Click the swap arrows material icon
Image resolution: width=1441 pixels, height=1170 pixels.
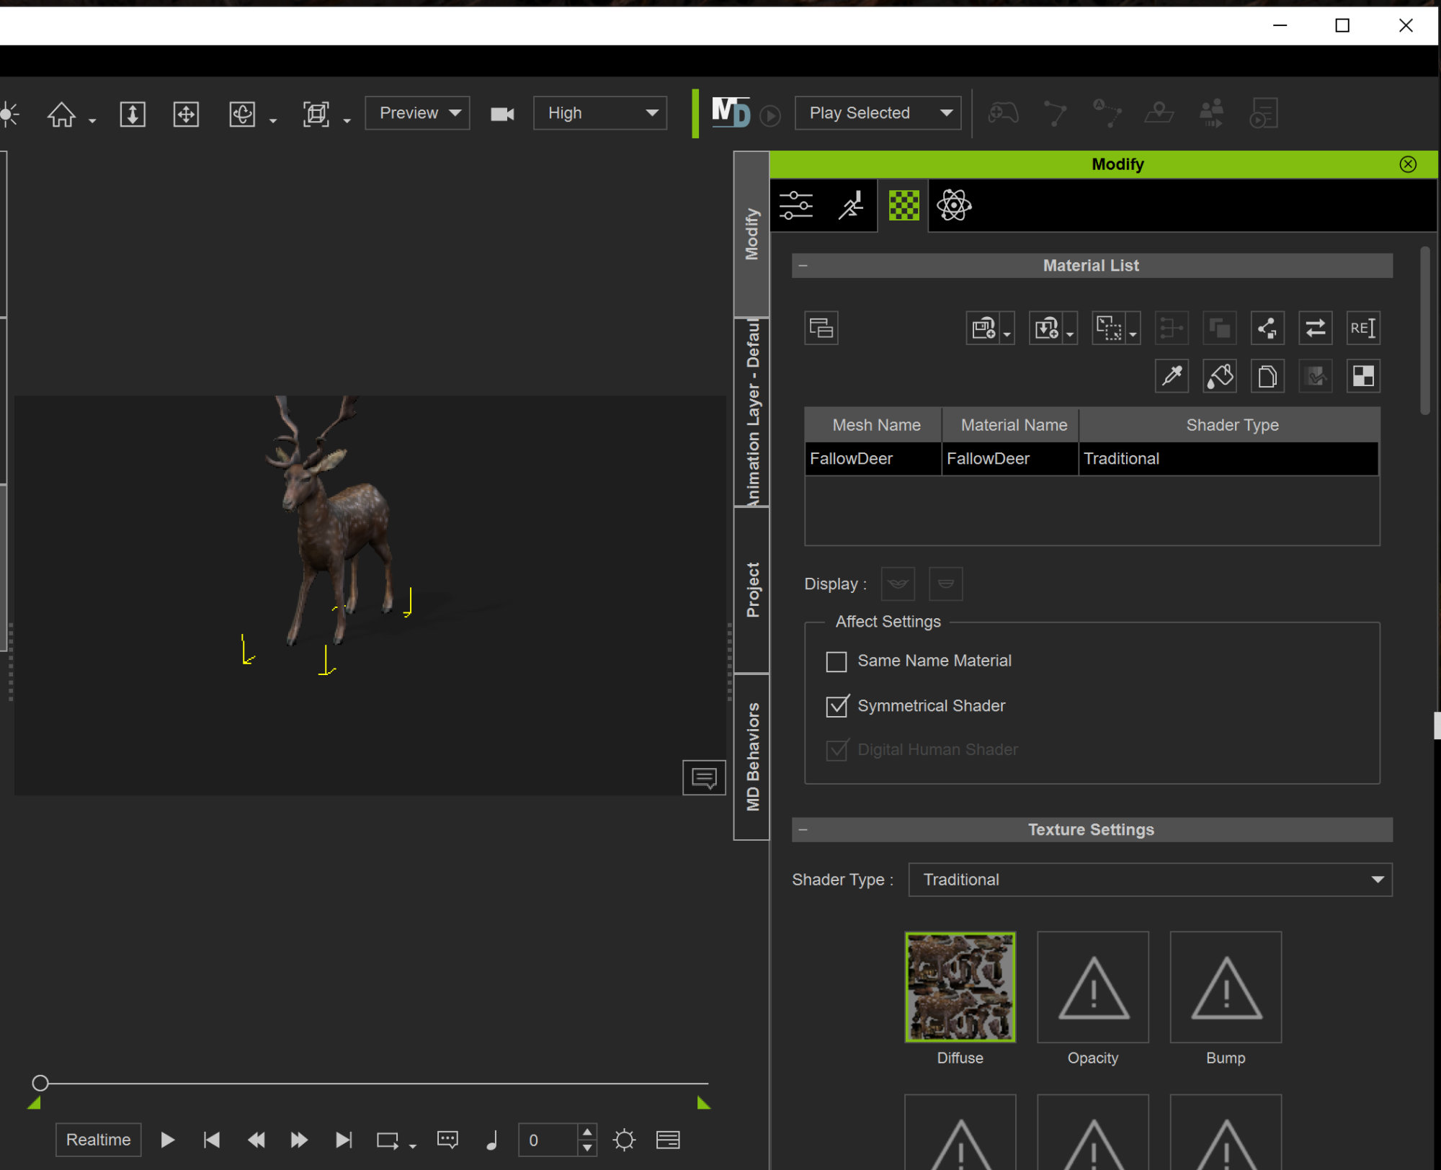coord(1315,329)
